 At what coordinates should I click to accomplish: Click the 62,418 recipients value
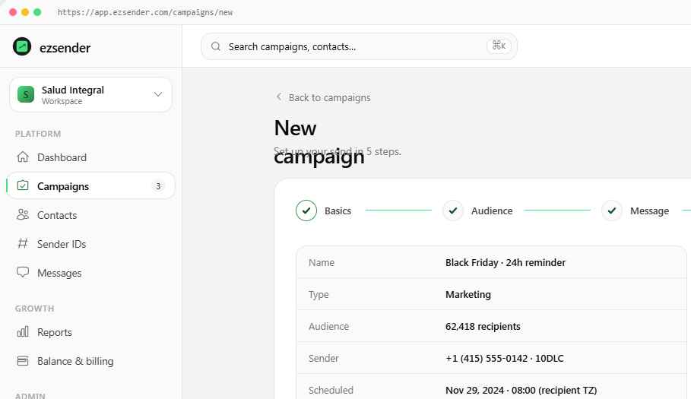tap(483, 326)
